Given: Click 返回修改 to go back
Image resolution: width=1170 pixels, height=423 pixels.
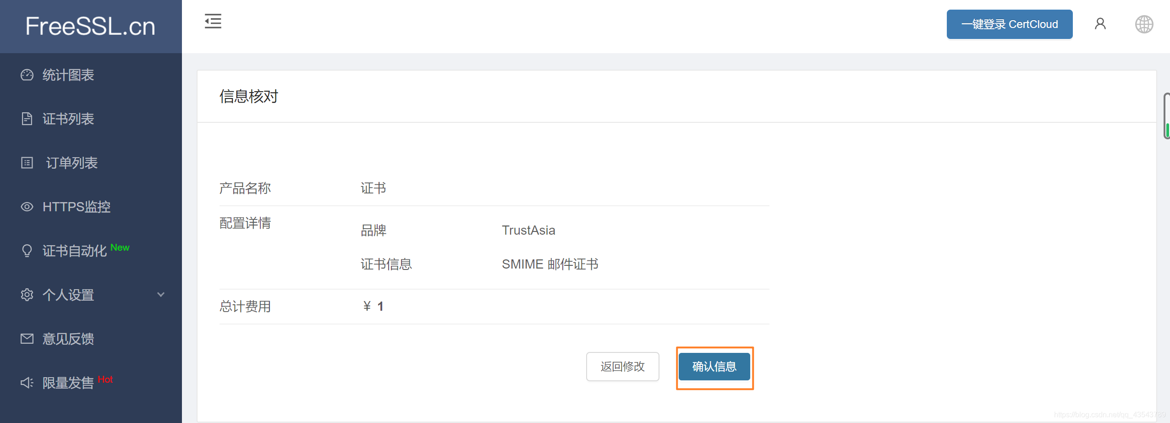Looking at the screenshot, I should tap(622, 367).
